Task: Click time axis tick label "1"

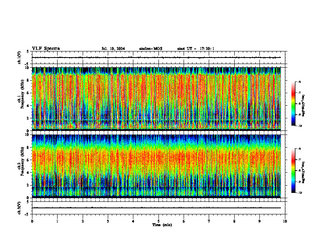Action: (57, 221)
